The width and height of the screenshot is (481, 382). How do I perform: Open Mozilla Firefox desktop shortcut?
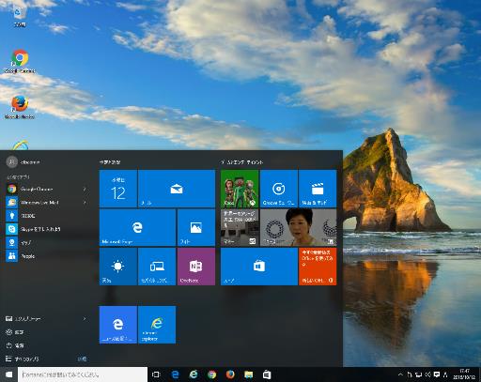[20, 107]
